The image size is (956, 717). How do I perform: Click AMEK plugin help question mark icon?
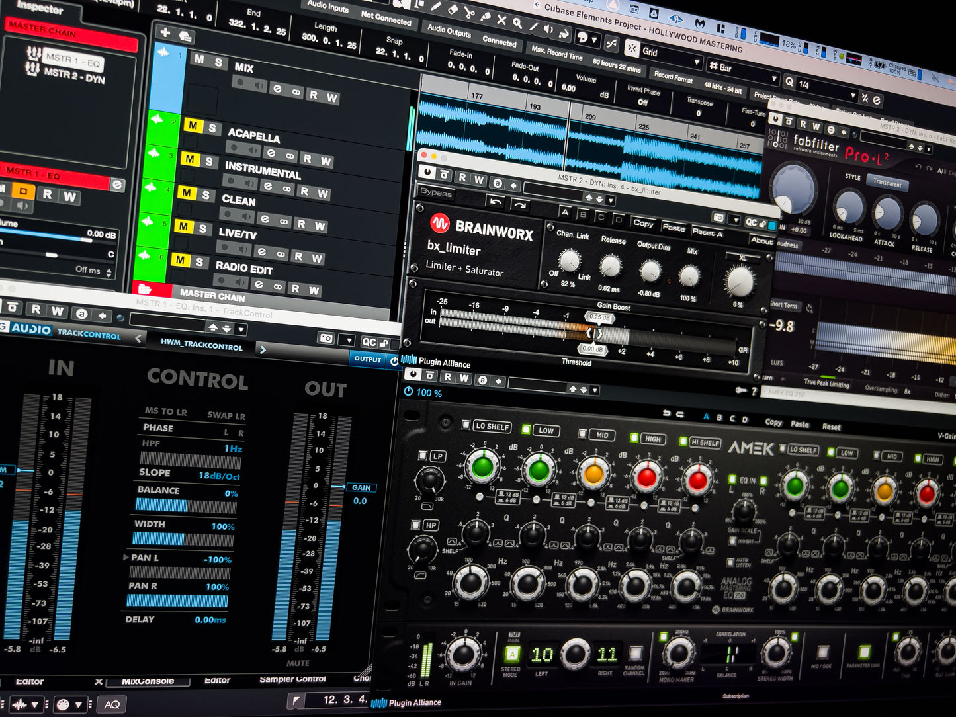(754, 391)
